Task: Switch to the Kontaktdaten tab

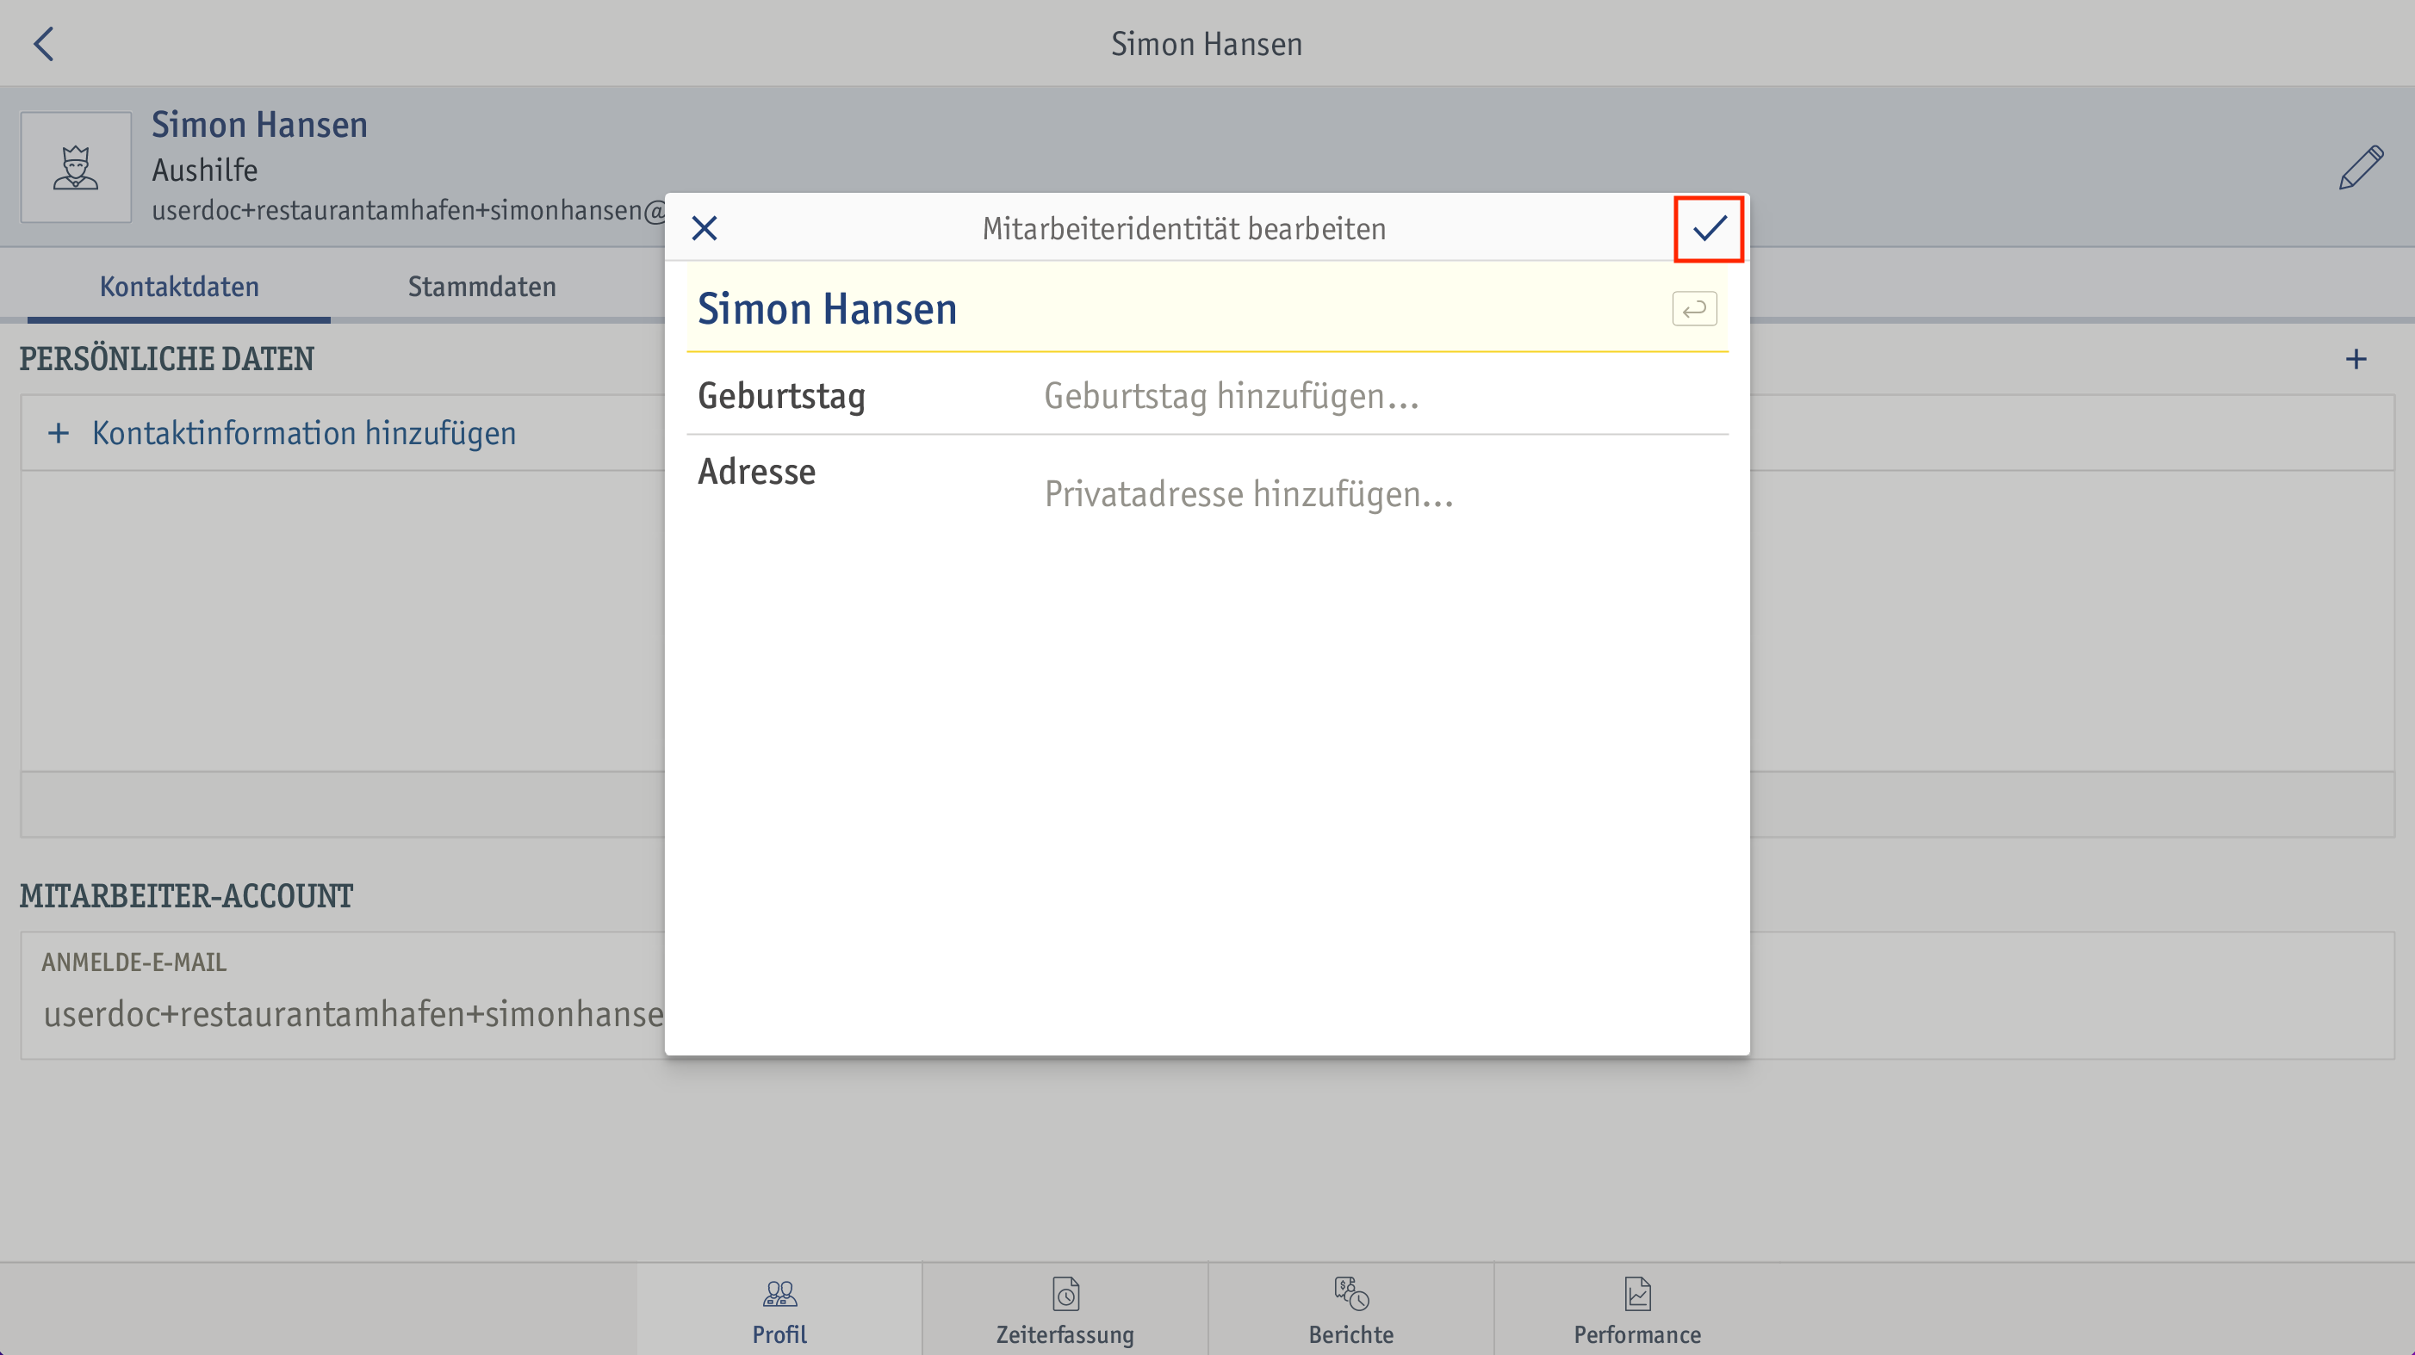Action: 179,286
